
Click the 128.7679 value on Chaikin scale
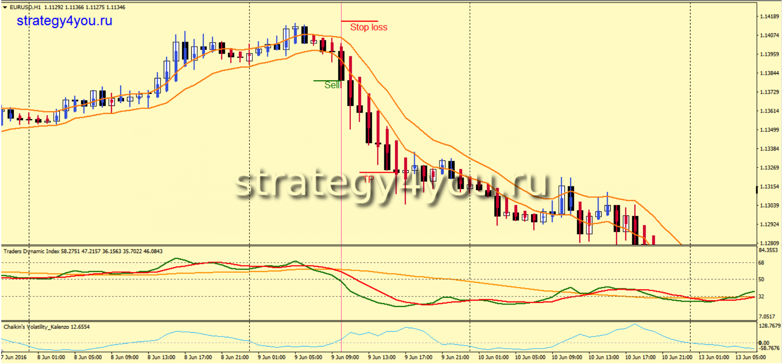pyautogui.click(x=769, y=326)
